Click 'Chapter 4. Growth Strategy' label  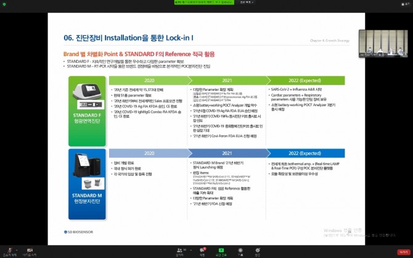pos(330,41)
